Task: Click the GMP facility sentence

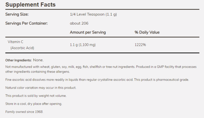Action: [101, 69]
